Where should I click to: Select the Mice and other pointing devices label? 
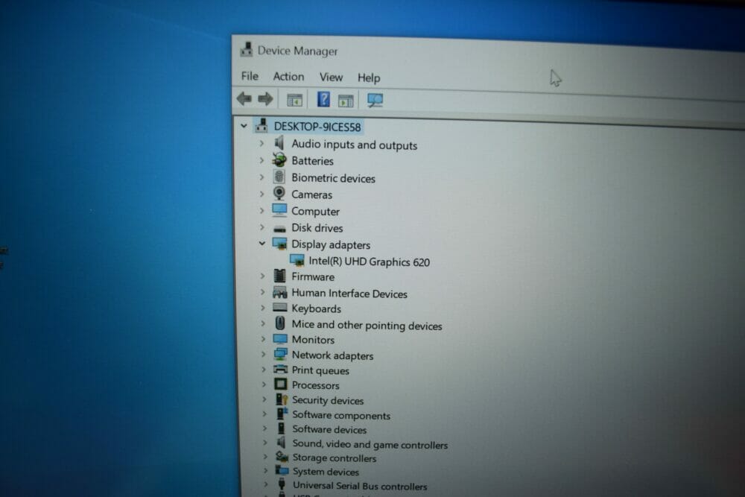(x=367, y=326)
